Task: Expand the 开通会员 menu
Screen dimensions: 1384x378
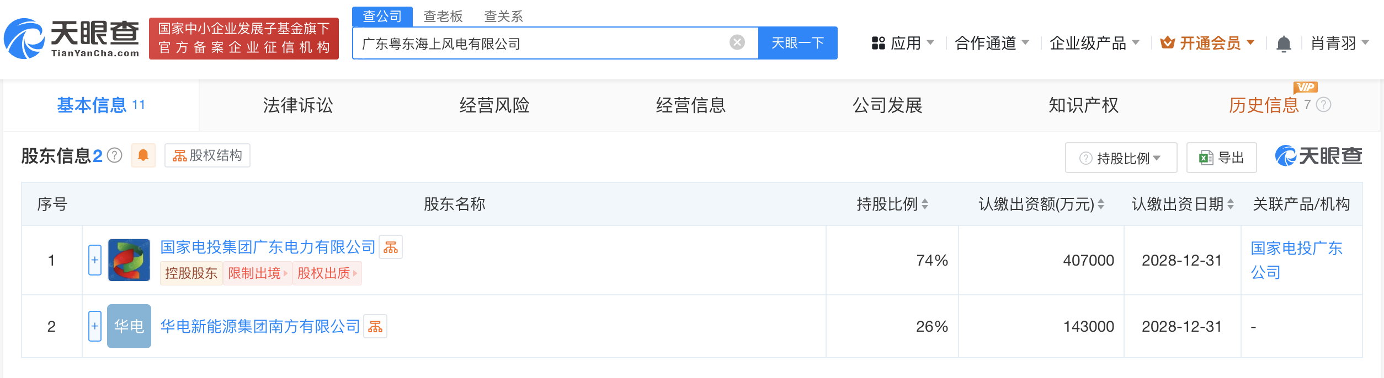Action: pos(1207,43)
